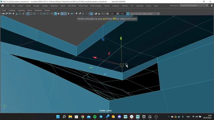Expand the panel Renderer menu
Screen dimensions: 214x120
point(38,10)
